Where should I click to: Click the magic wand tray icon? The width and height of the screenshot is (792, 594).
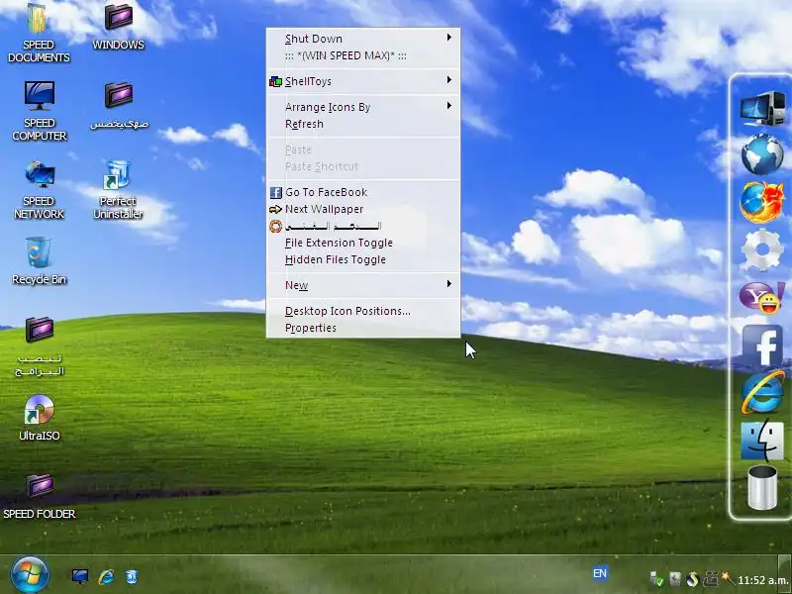[728, 579]
